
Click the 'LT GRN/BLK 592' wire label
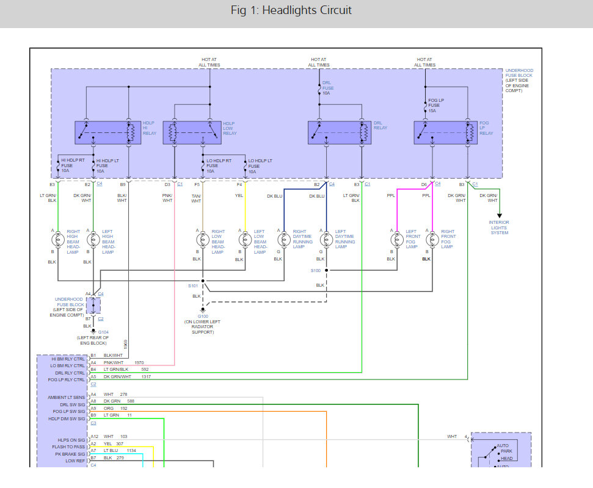click(126, 370)
